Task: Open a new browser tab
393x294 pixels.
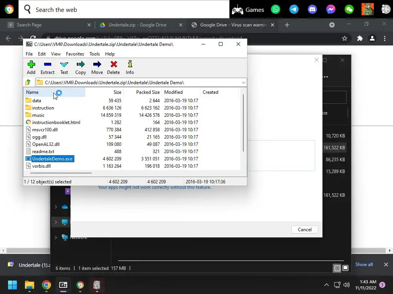Action: coord(287,25)
